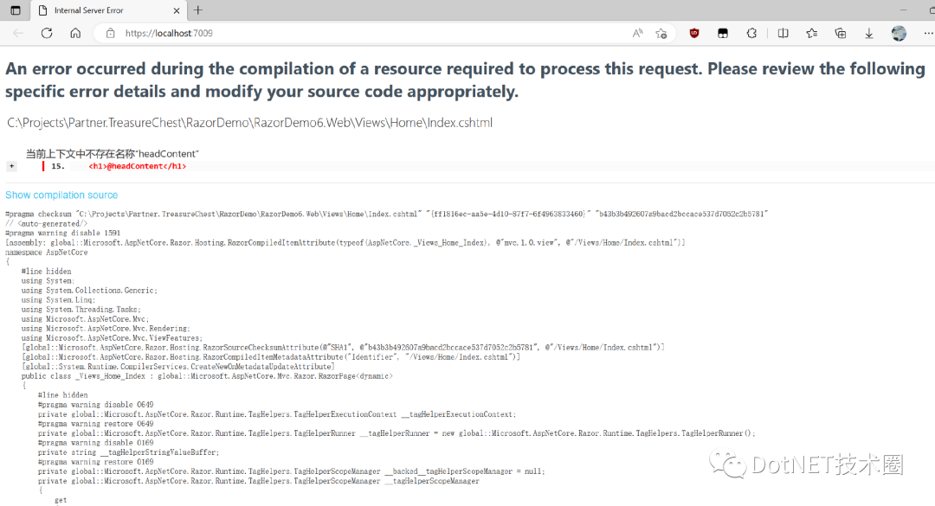
Task: Select the Internal Server Error tab
Action: [x=107, y=10]
